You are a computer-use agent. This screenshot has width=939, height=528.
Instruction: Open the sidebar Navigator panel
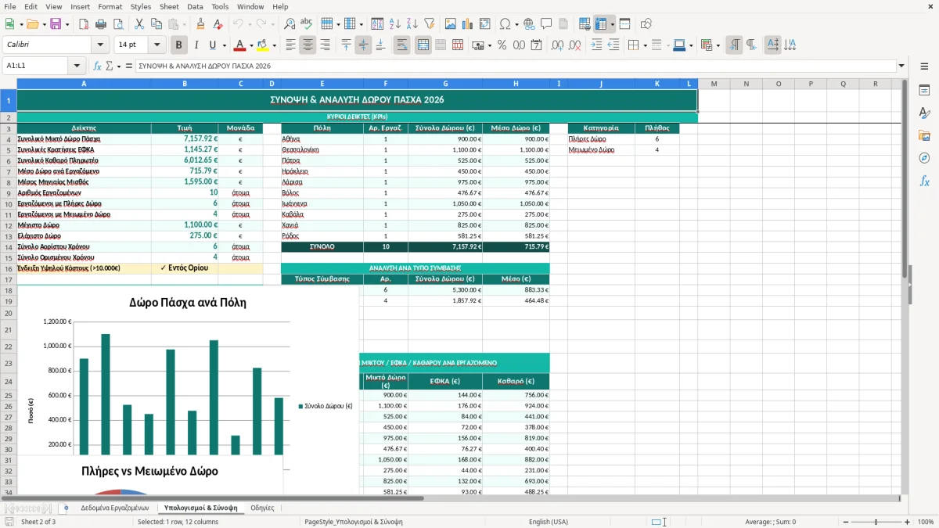click(x=924, y=158)
